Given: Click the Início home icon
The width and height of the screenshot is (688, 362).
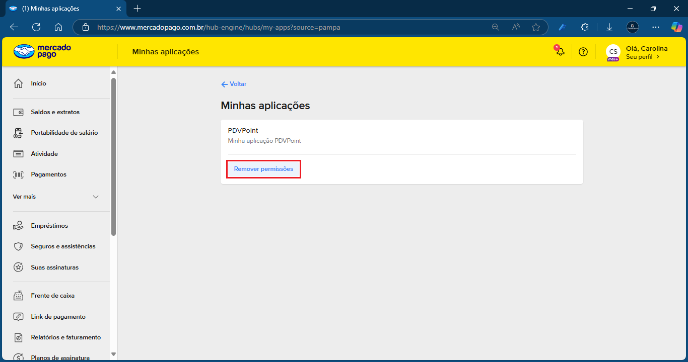Looking at the screenshot, I should tap(19, 83).
